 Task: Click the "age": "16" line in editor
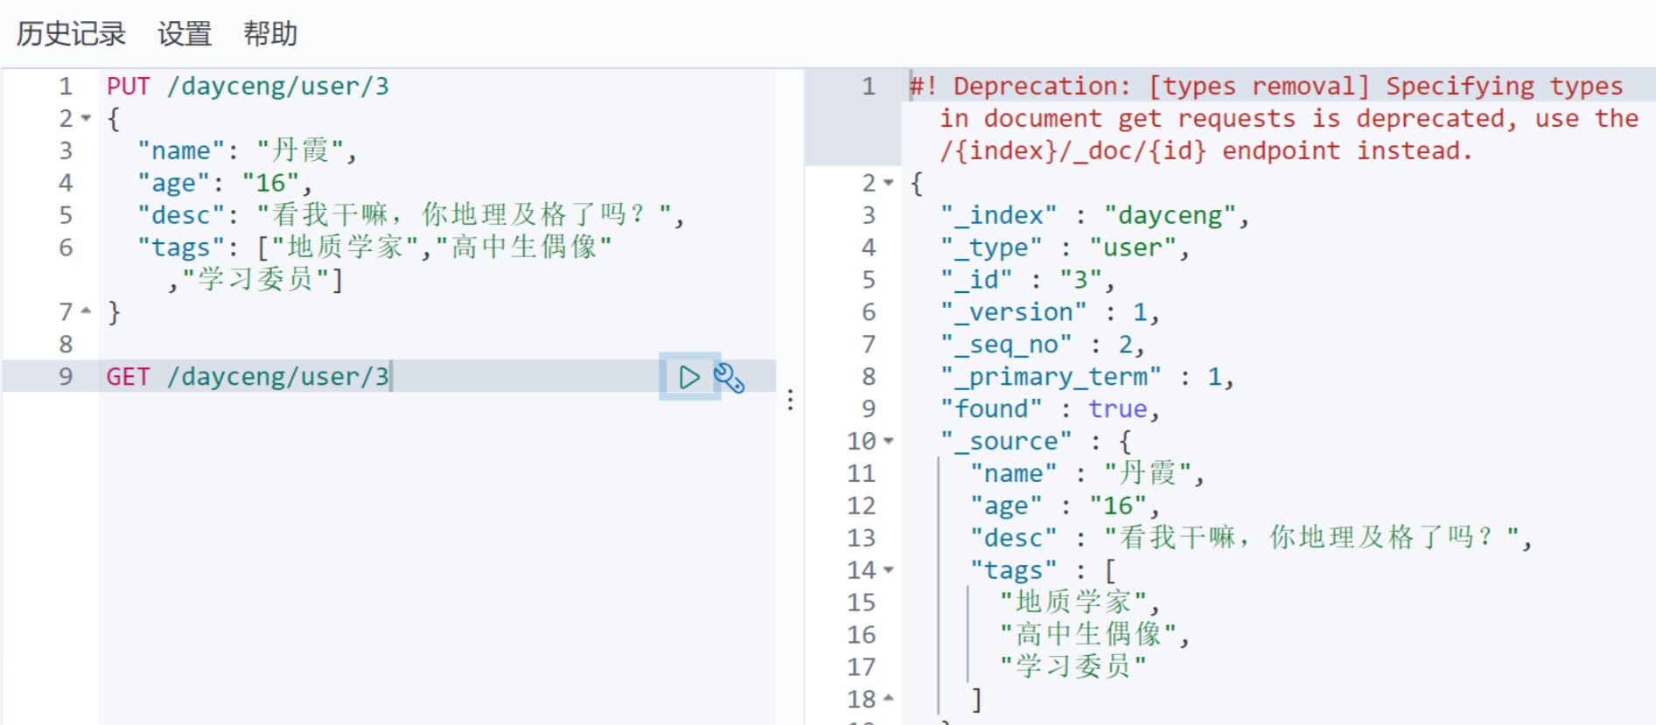(225, 183)
